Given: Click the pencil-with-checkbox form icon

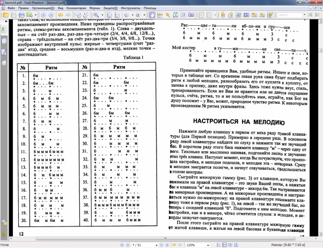Looking at the screenshot, I should click(x=270, y=15).
